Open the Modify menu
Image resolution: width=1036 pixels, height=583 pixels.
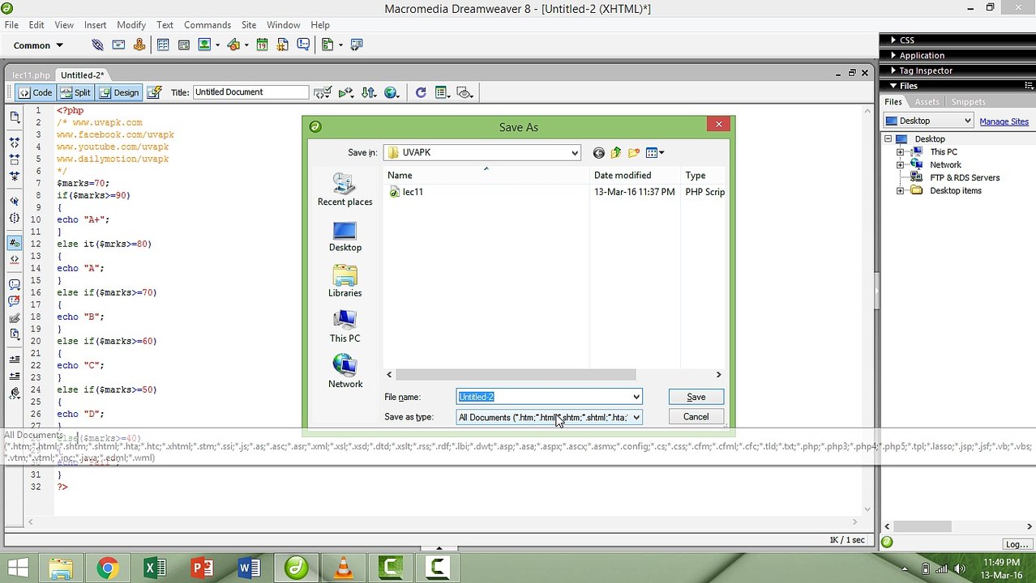click(131, 25)
